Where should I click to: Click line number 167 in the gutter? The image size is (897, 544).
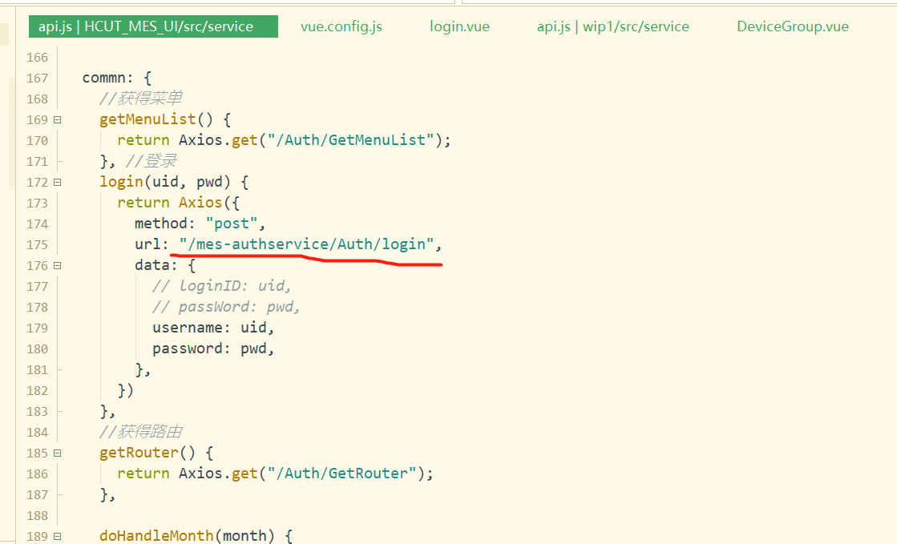(37, 79)
